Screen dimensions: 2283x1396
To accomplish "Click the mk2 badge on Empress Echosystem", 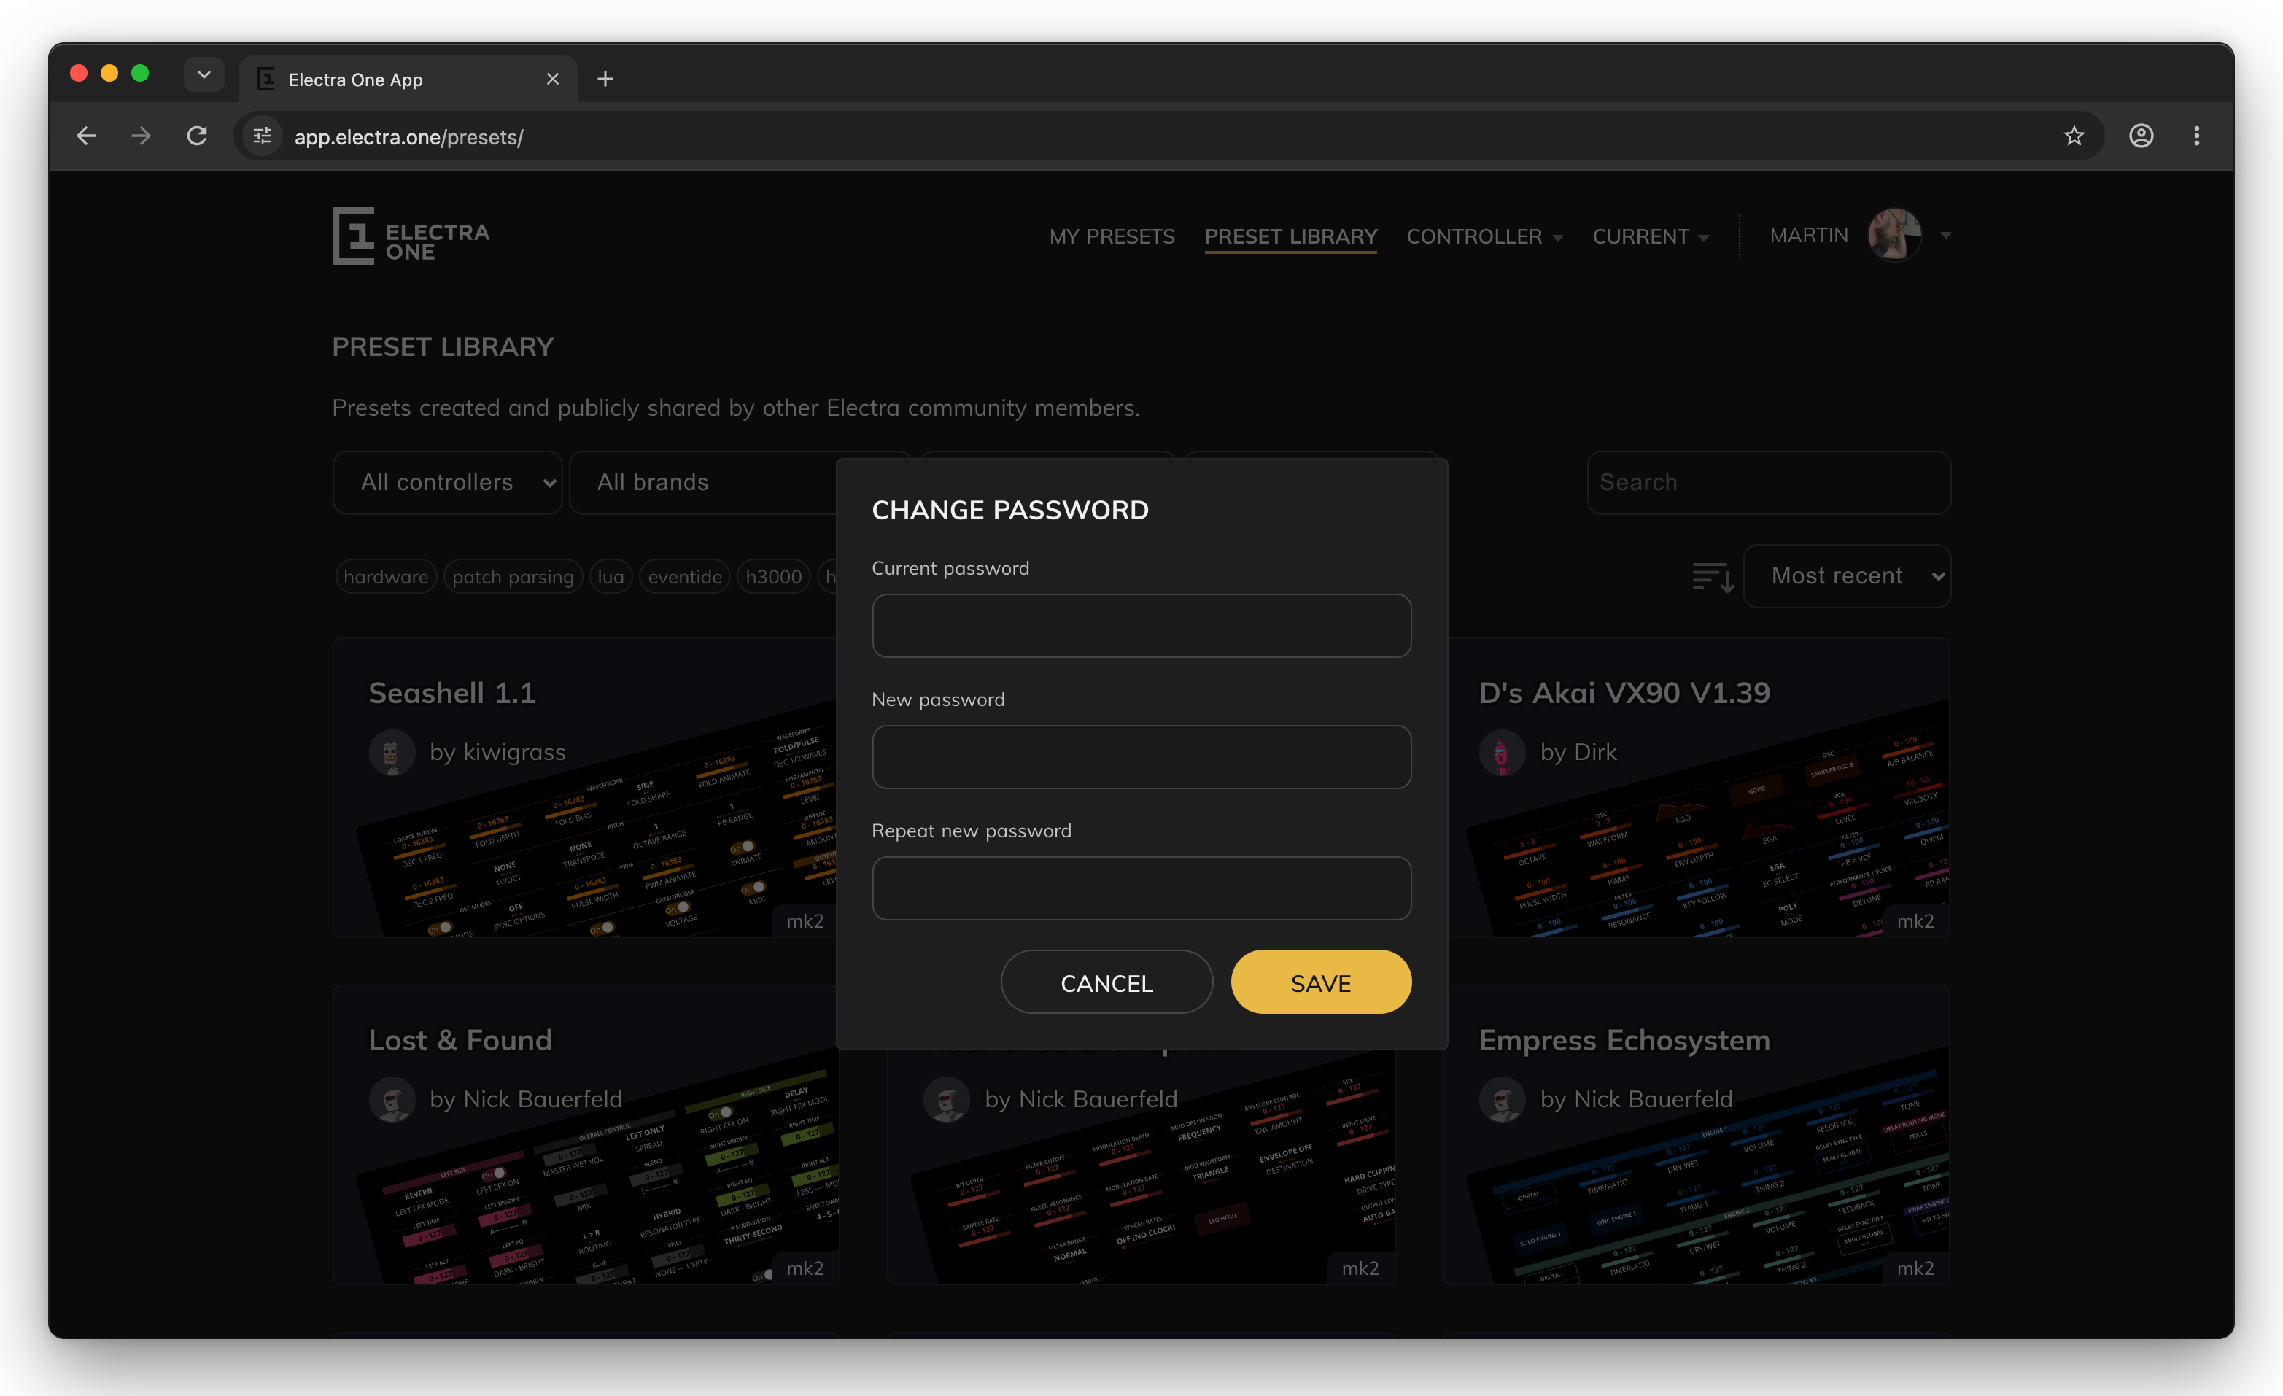I will click(1915, 1268).
